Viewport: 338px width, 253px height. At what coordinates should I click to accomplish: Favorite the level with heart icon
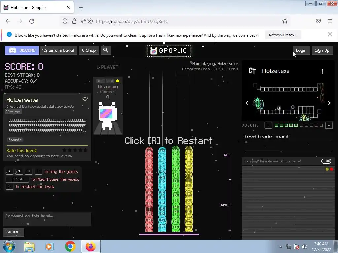click(85, 99)
